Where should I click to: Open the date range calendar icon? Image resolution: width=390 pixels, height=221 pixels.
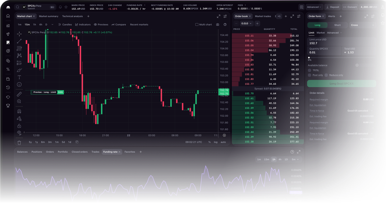coord(77,142)
